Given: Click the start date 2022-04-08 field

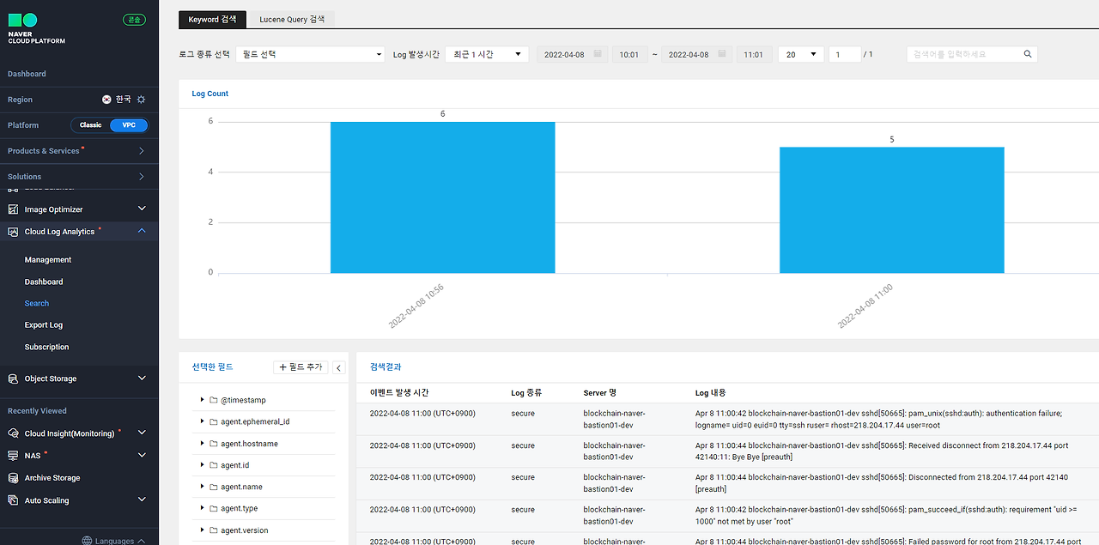Looking at the screenshot, I should pyautogui.click(x=573, y=54).
